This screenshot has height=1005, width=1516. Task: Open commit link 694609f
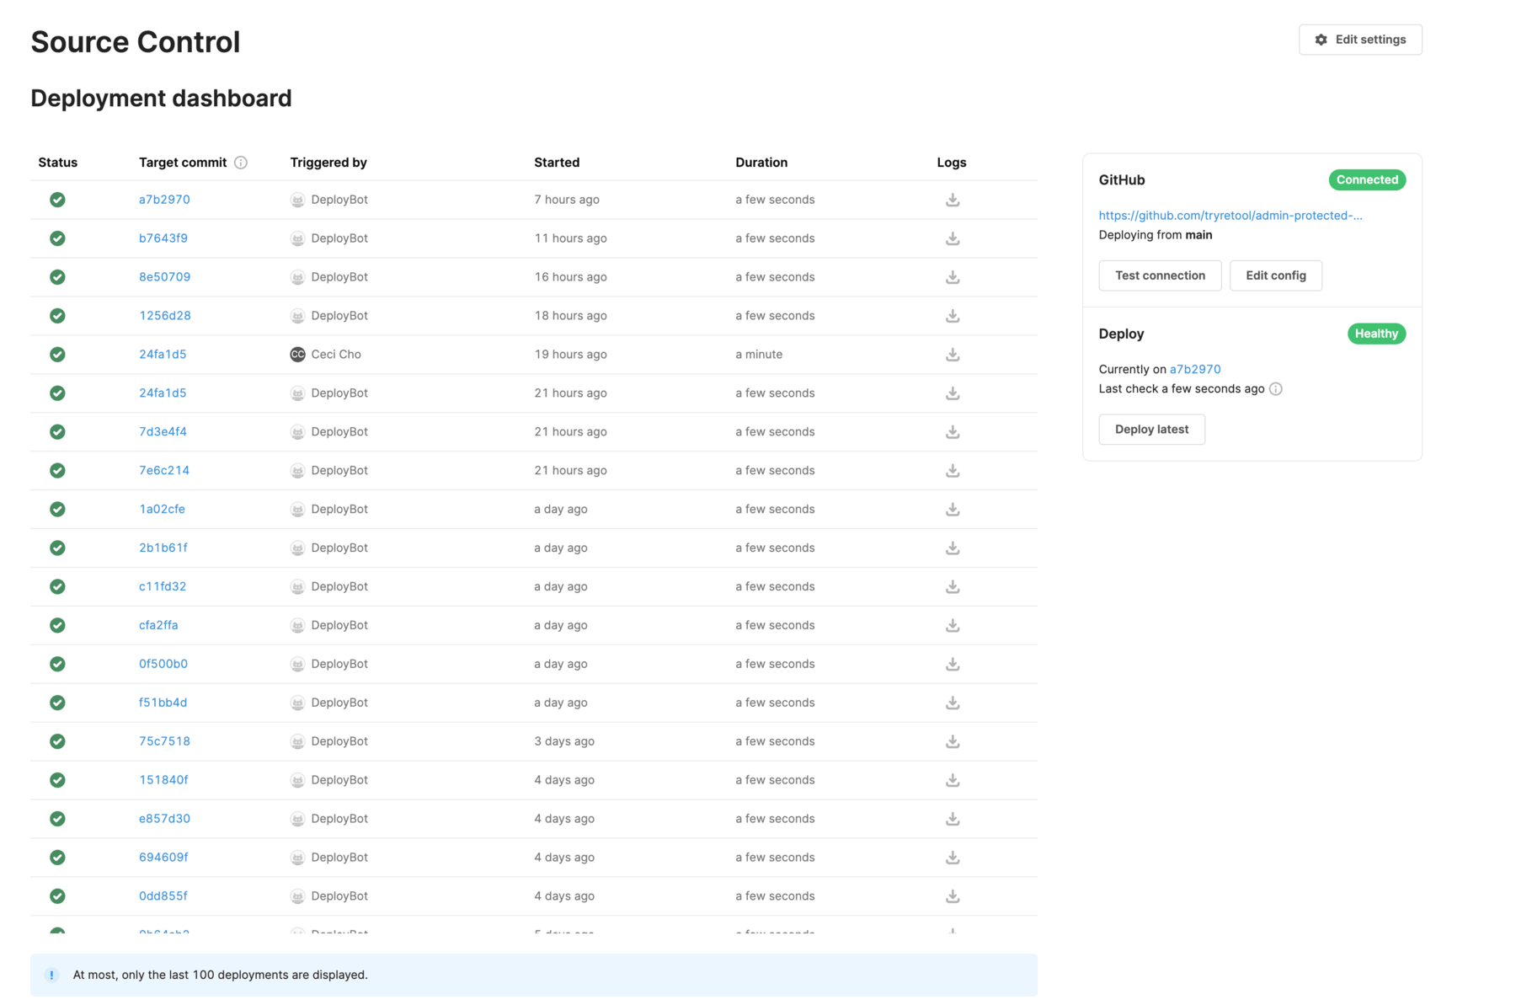(x=163, y=858)
